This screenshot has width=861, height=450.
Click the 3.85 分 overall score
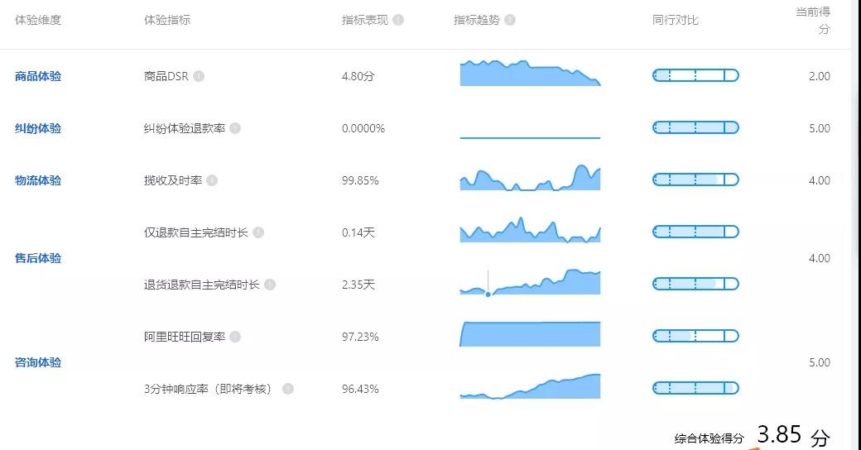point(793,435)
